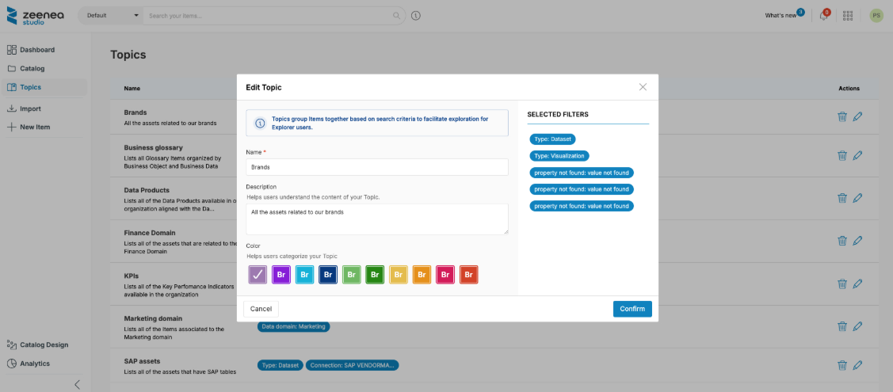The width and height of the screenshot is (893, 392).
Task: Confirm the topic edits
Action: coord(632,309)
